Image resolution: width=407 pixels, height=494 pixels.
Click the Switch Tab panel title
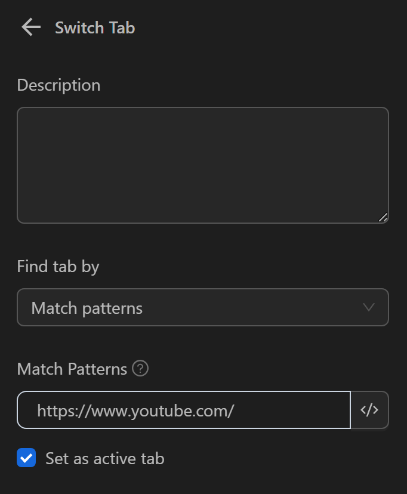95,27
